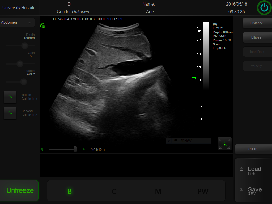The image size is (272, 204).
Task: Step to previous cine frame arrow
Action: 42,149
